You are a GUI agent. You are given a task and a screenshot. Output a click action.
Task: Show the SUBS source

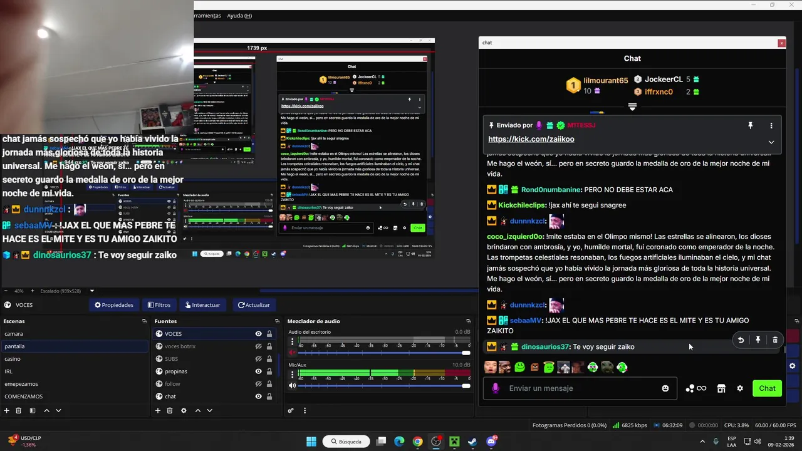click(x=258, y=359)
